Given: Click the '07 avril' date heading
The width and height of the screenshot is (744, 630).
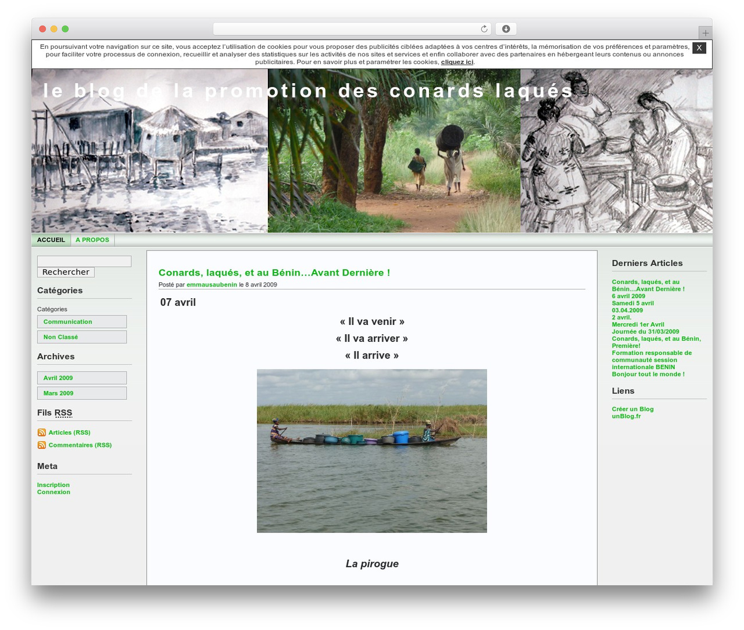Looking at the screenshot, I should 178,302.
